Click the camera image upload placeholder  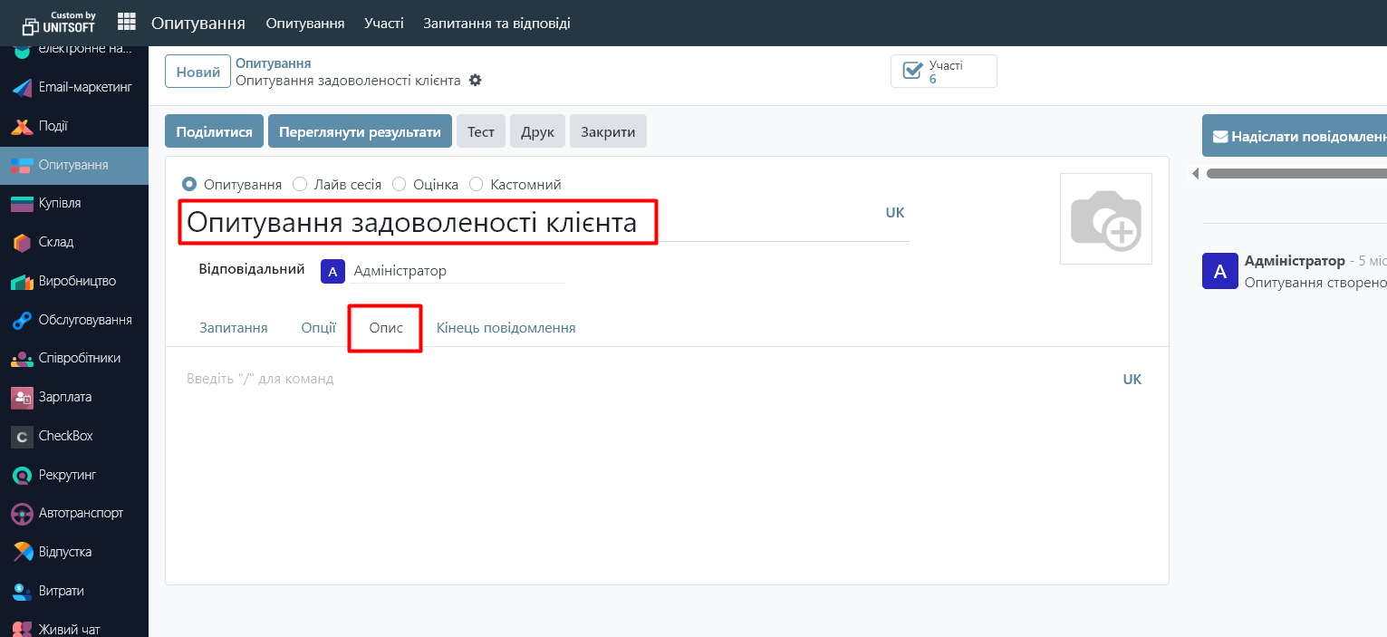point(1105,218)
